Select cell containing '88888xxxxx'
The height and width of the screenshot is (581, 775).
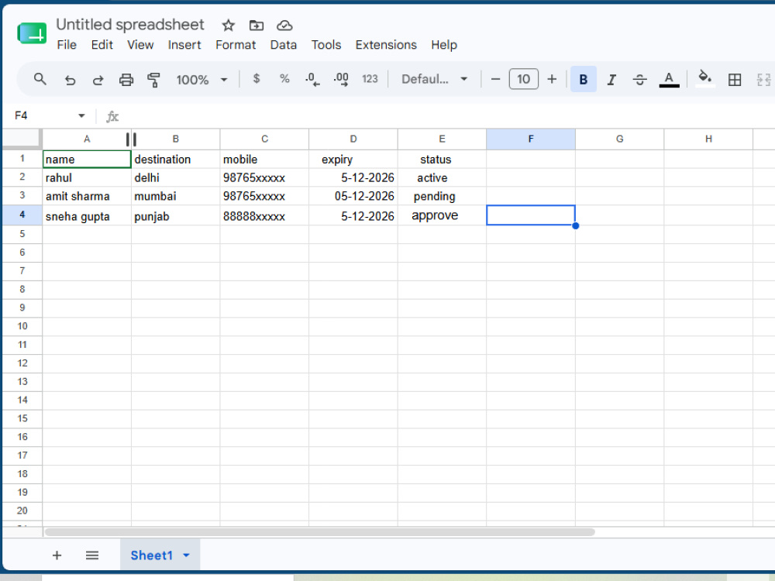coord(264,215)
